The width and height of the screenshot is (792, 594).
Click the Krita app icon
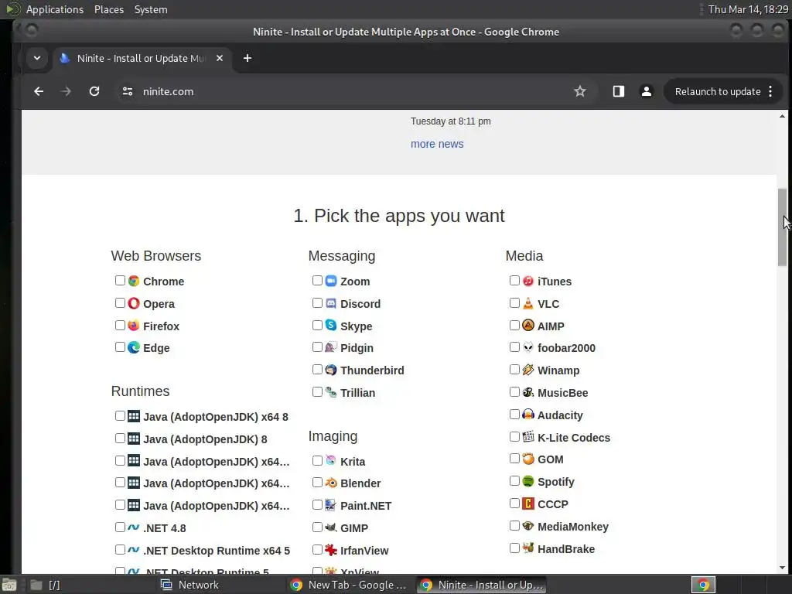pyautogui.click(x=331, y=461)
